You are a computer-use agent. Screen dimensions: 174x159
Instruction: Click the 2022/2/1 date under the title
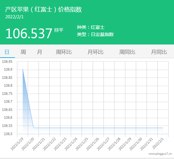tap(14, 17)
